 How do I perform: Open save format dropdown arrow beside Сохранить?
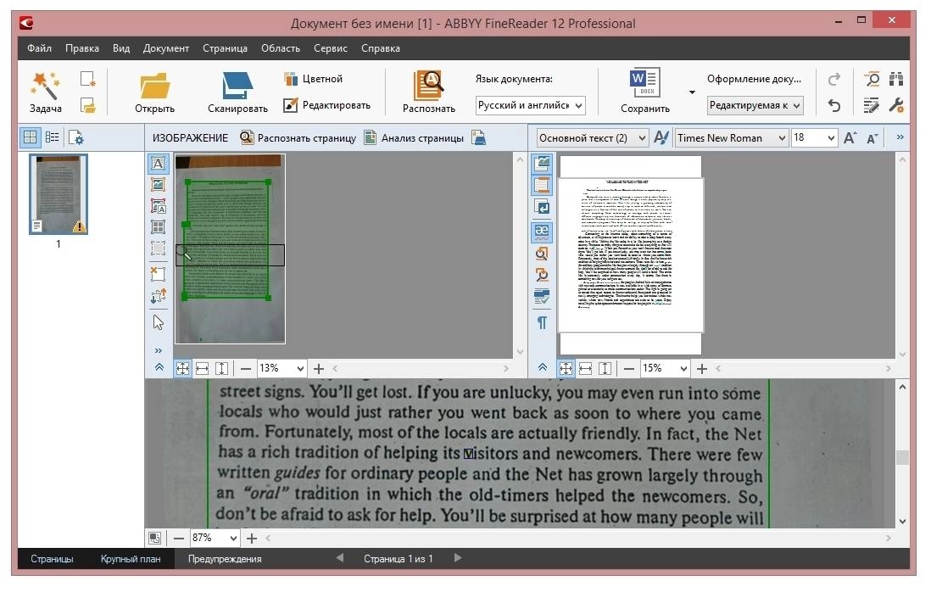pos(692,92)
